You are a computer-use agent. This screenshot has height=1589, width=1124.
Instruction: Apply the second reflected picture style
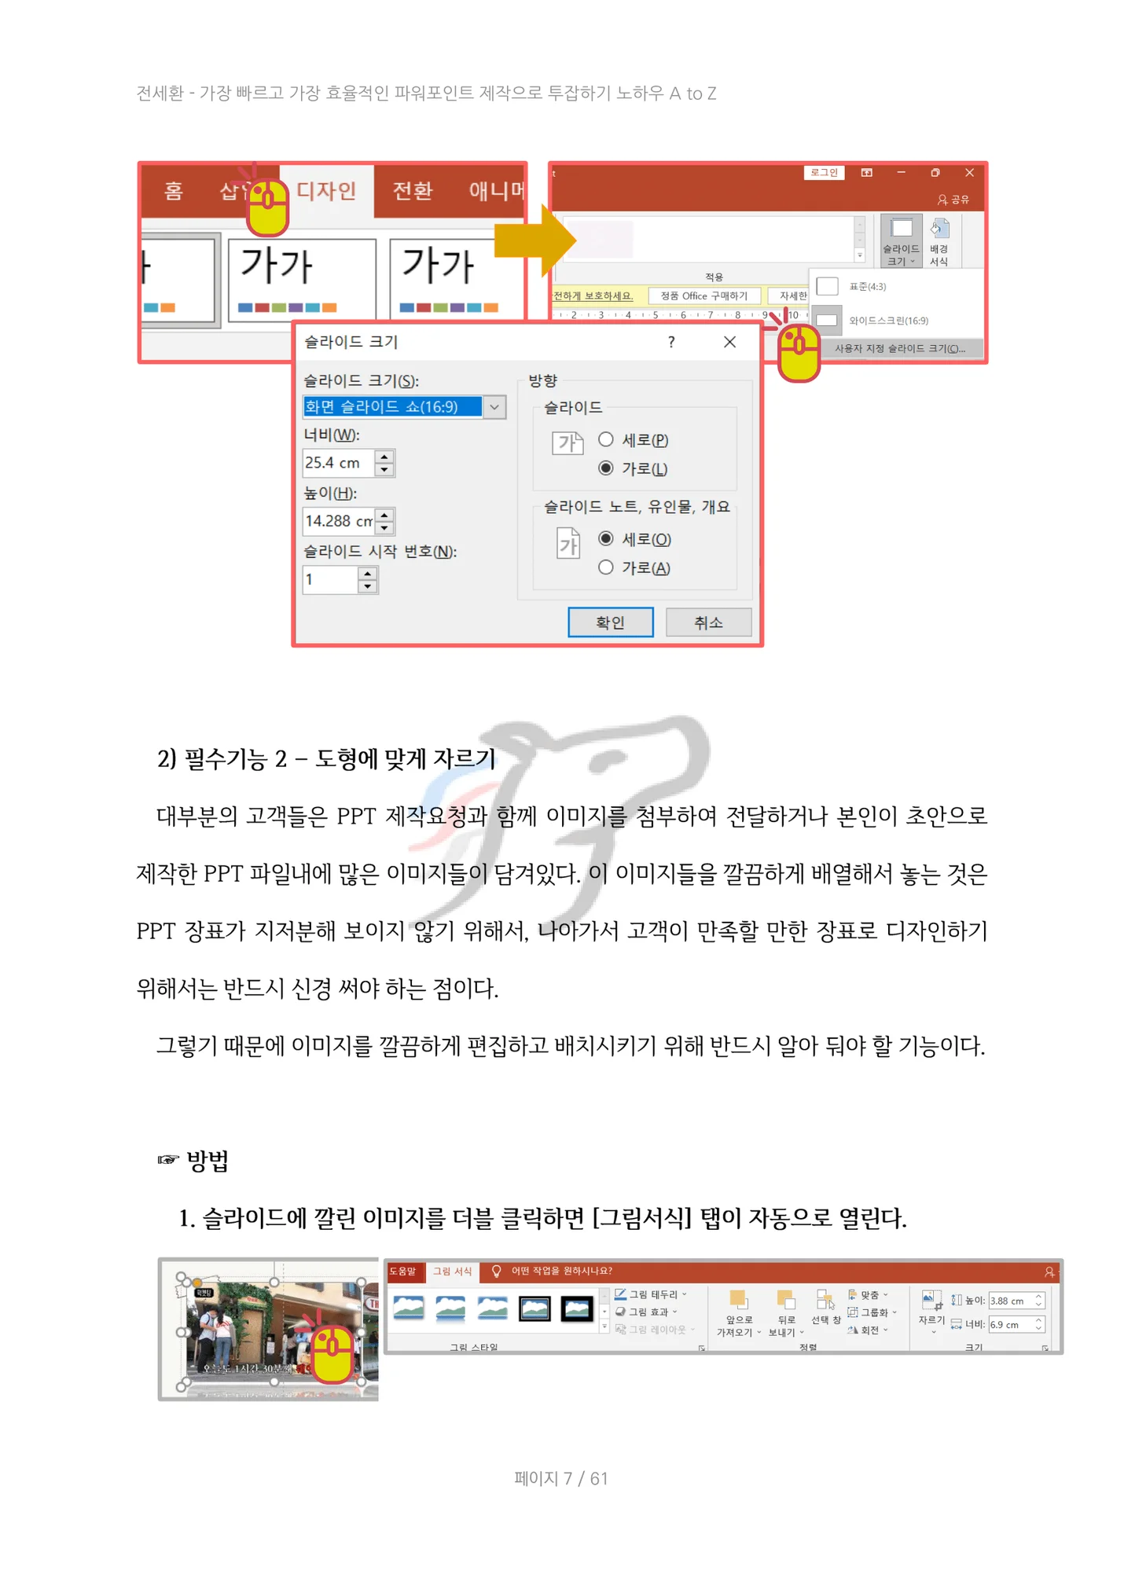(x=450, y=1308)
